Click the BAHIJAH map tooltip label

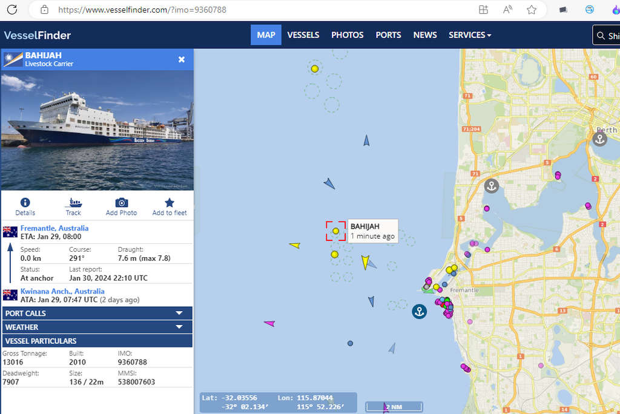click(373, 231)
